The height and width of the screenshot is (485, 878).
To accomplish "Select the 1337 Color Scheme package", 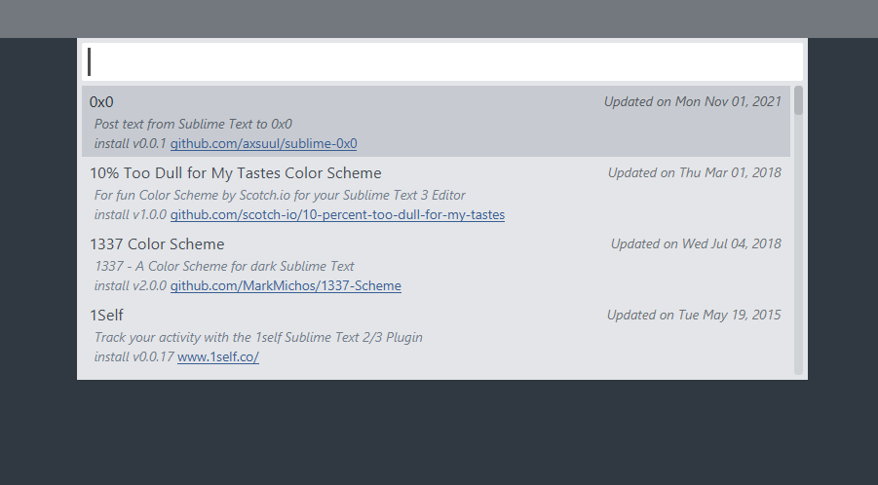I will [x=157, y=243].
